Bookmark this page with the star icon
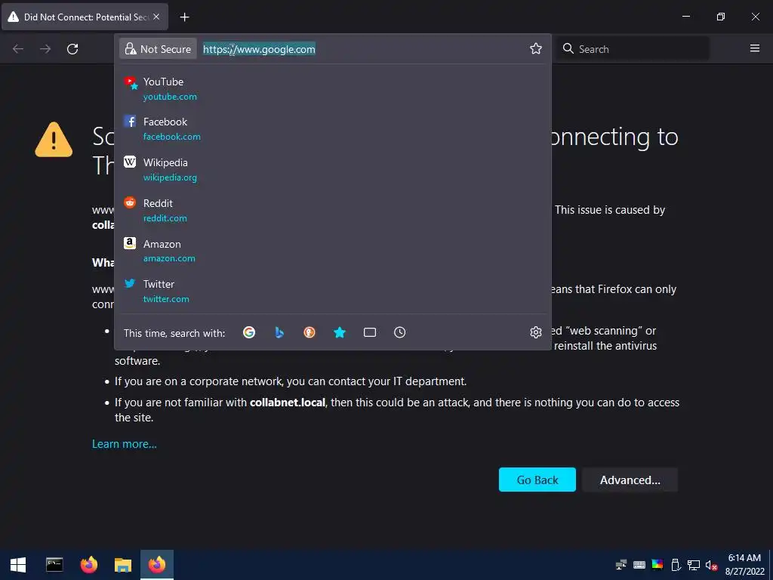773x580 pixels. 536,48
